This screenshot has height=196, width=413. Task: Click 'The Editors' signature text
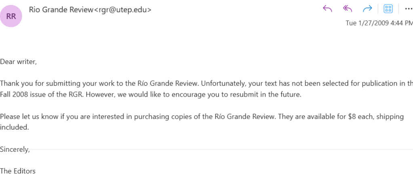click(18, 171)
